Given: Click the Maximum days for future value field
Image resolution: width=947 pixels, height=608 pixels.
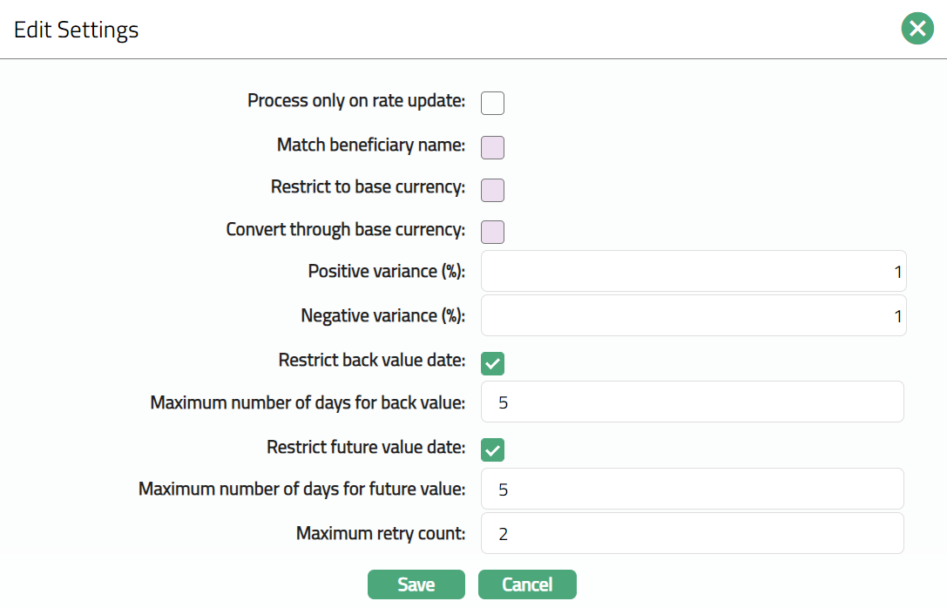Looking at the screenshot, I should [x=693, y=490].
